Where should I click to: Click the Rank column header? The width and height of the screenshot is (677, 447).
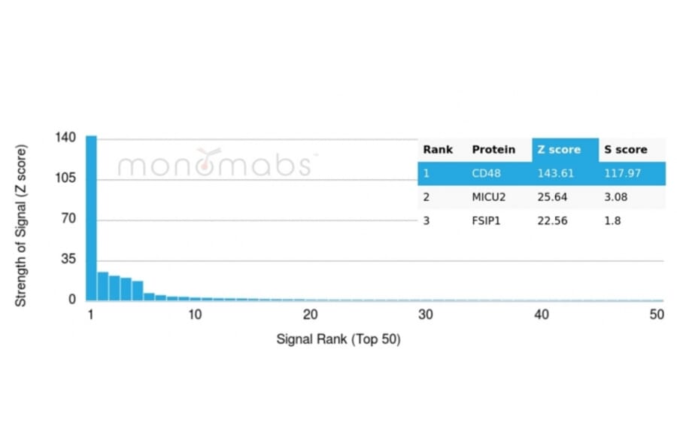tap(438, 150)
